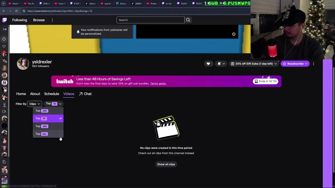Click the 35% off Gift Subs button
The width and height of the screenshot is (335, 188).
[x=254, y=64]
